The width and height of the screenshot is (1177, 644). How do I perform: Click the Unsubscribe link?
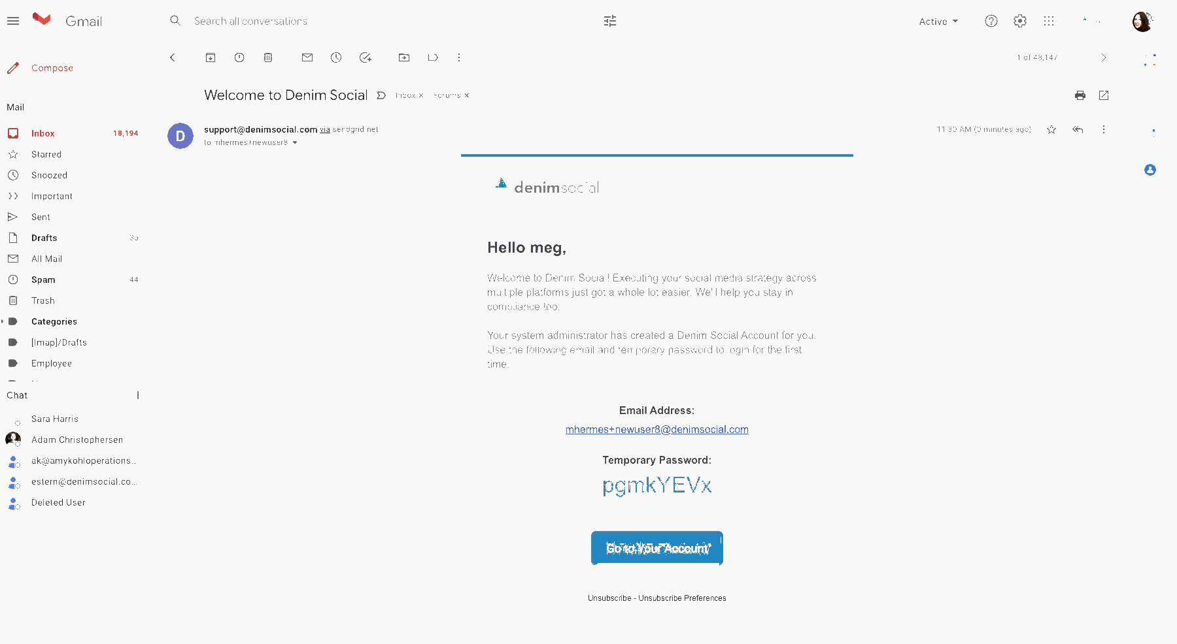609,598
